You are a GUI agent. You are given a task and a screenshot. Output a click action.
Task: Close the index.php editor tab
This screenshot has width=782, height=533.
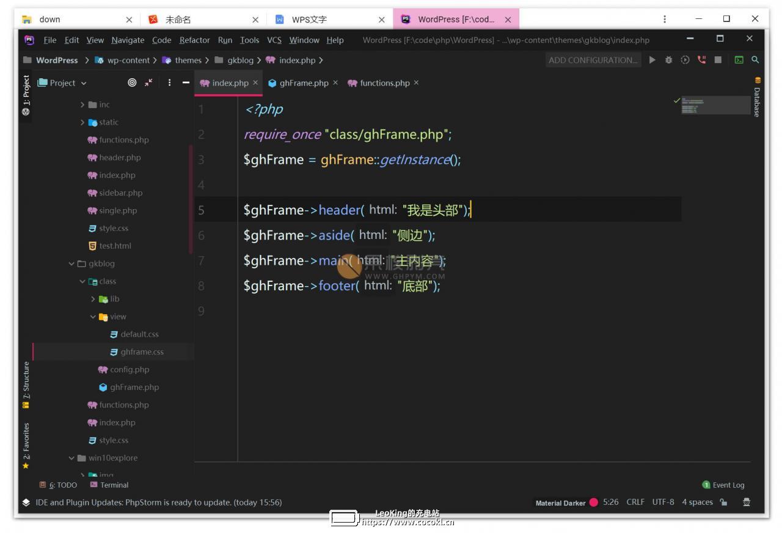coord(255,83)
